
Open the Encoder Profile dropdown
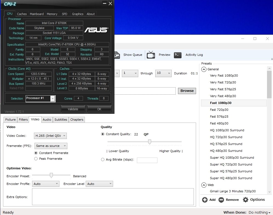click(46, 184)
